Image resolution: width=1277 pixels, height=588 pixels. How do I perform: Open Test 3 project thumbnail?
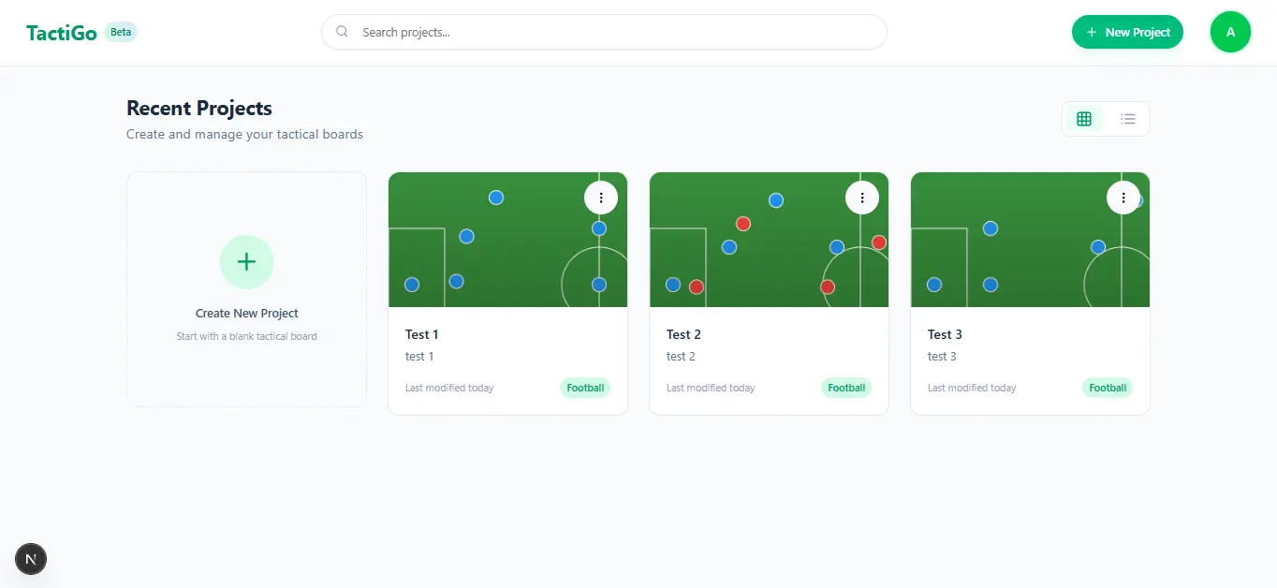pos(1030,240)
